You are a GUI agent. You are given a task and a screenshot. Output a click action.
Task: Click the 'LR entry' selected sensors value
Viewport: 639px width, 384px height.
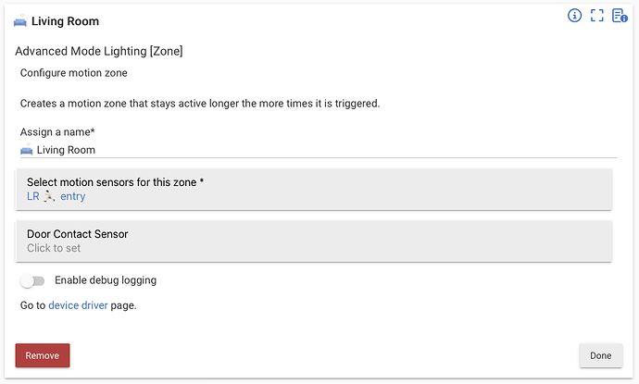[56, 196]
